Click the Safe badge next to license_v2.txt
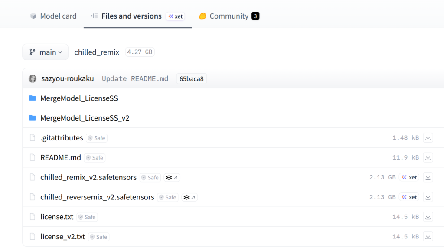Screen dimensions: 444x251 tap(98, 237)
